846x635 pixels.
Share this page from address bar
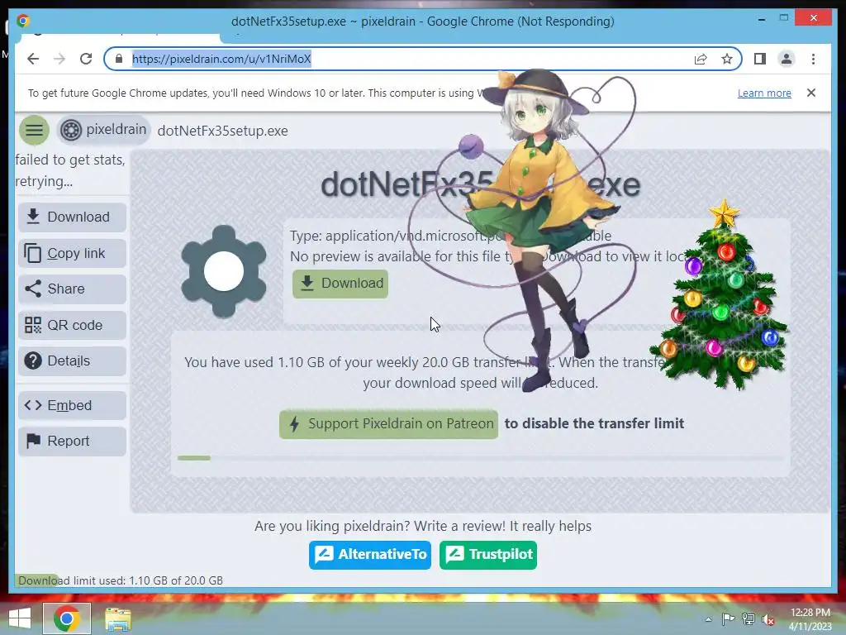[x=701, y=59]
